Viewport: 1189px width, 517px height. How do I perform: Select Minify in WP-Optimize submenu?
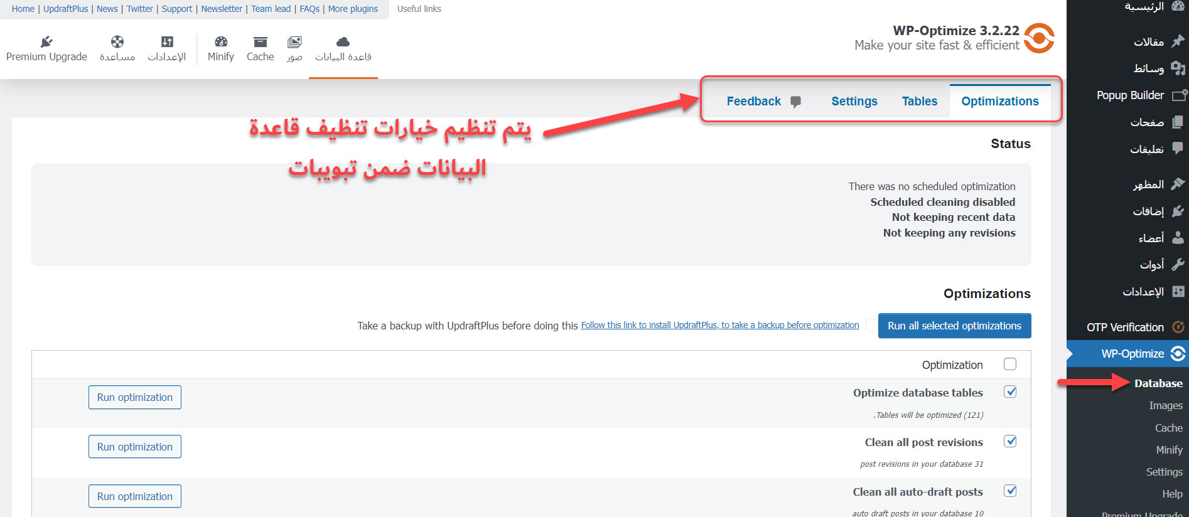[x=1170, y=450]
